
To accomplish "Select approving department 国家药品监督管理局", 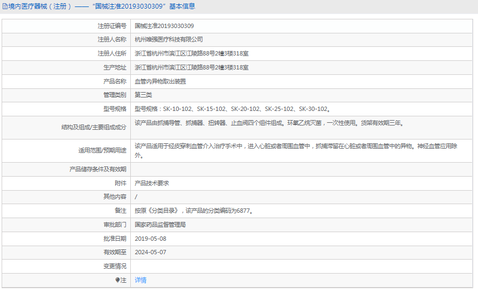I will (160, 225).
